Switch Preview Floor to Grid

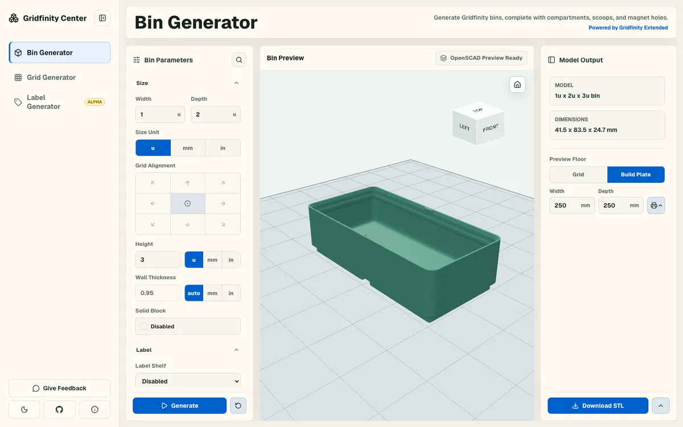click(578, 175)
